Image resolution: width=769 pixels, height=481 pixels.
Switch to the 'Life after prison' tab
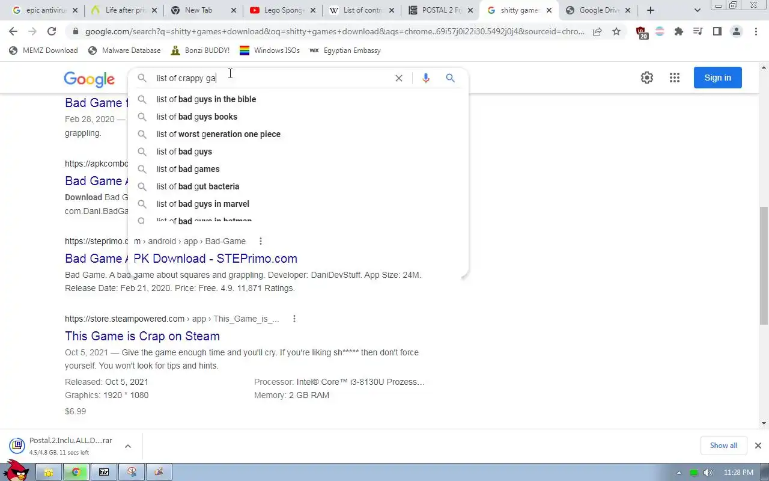coord(123,10)
